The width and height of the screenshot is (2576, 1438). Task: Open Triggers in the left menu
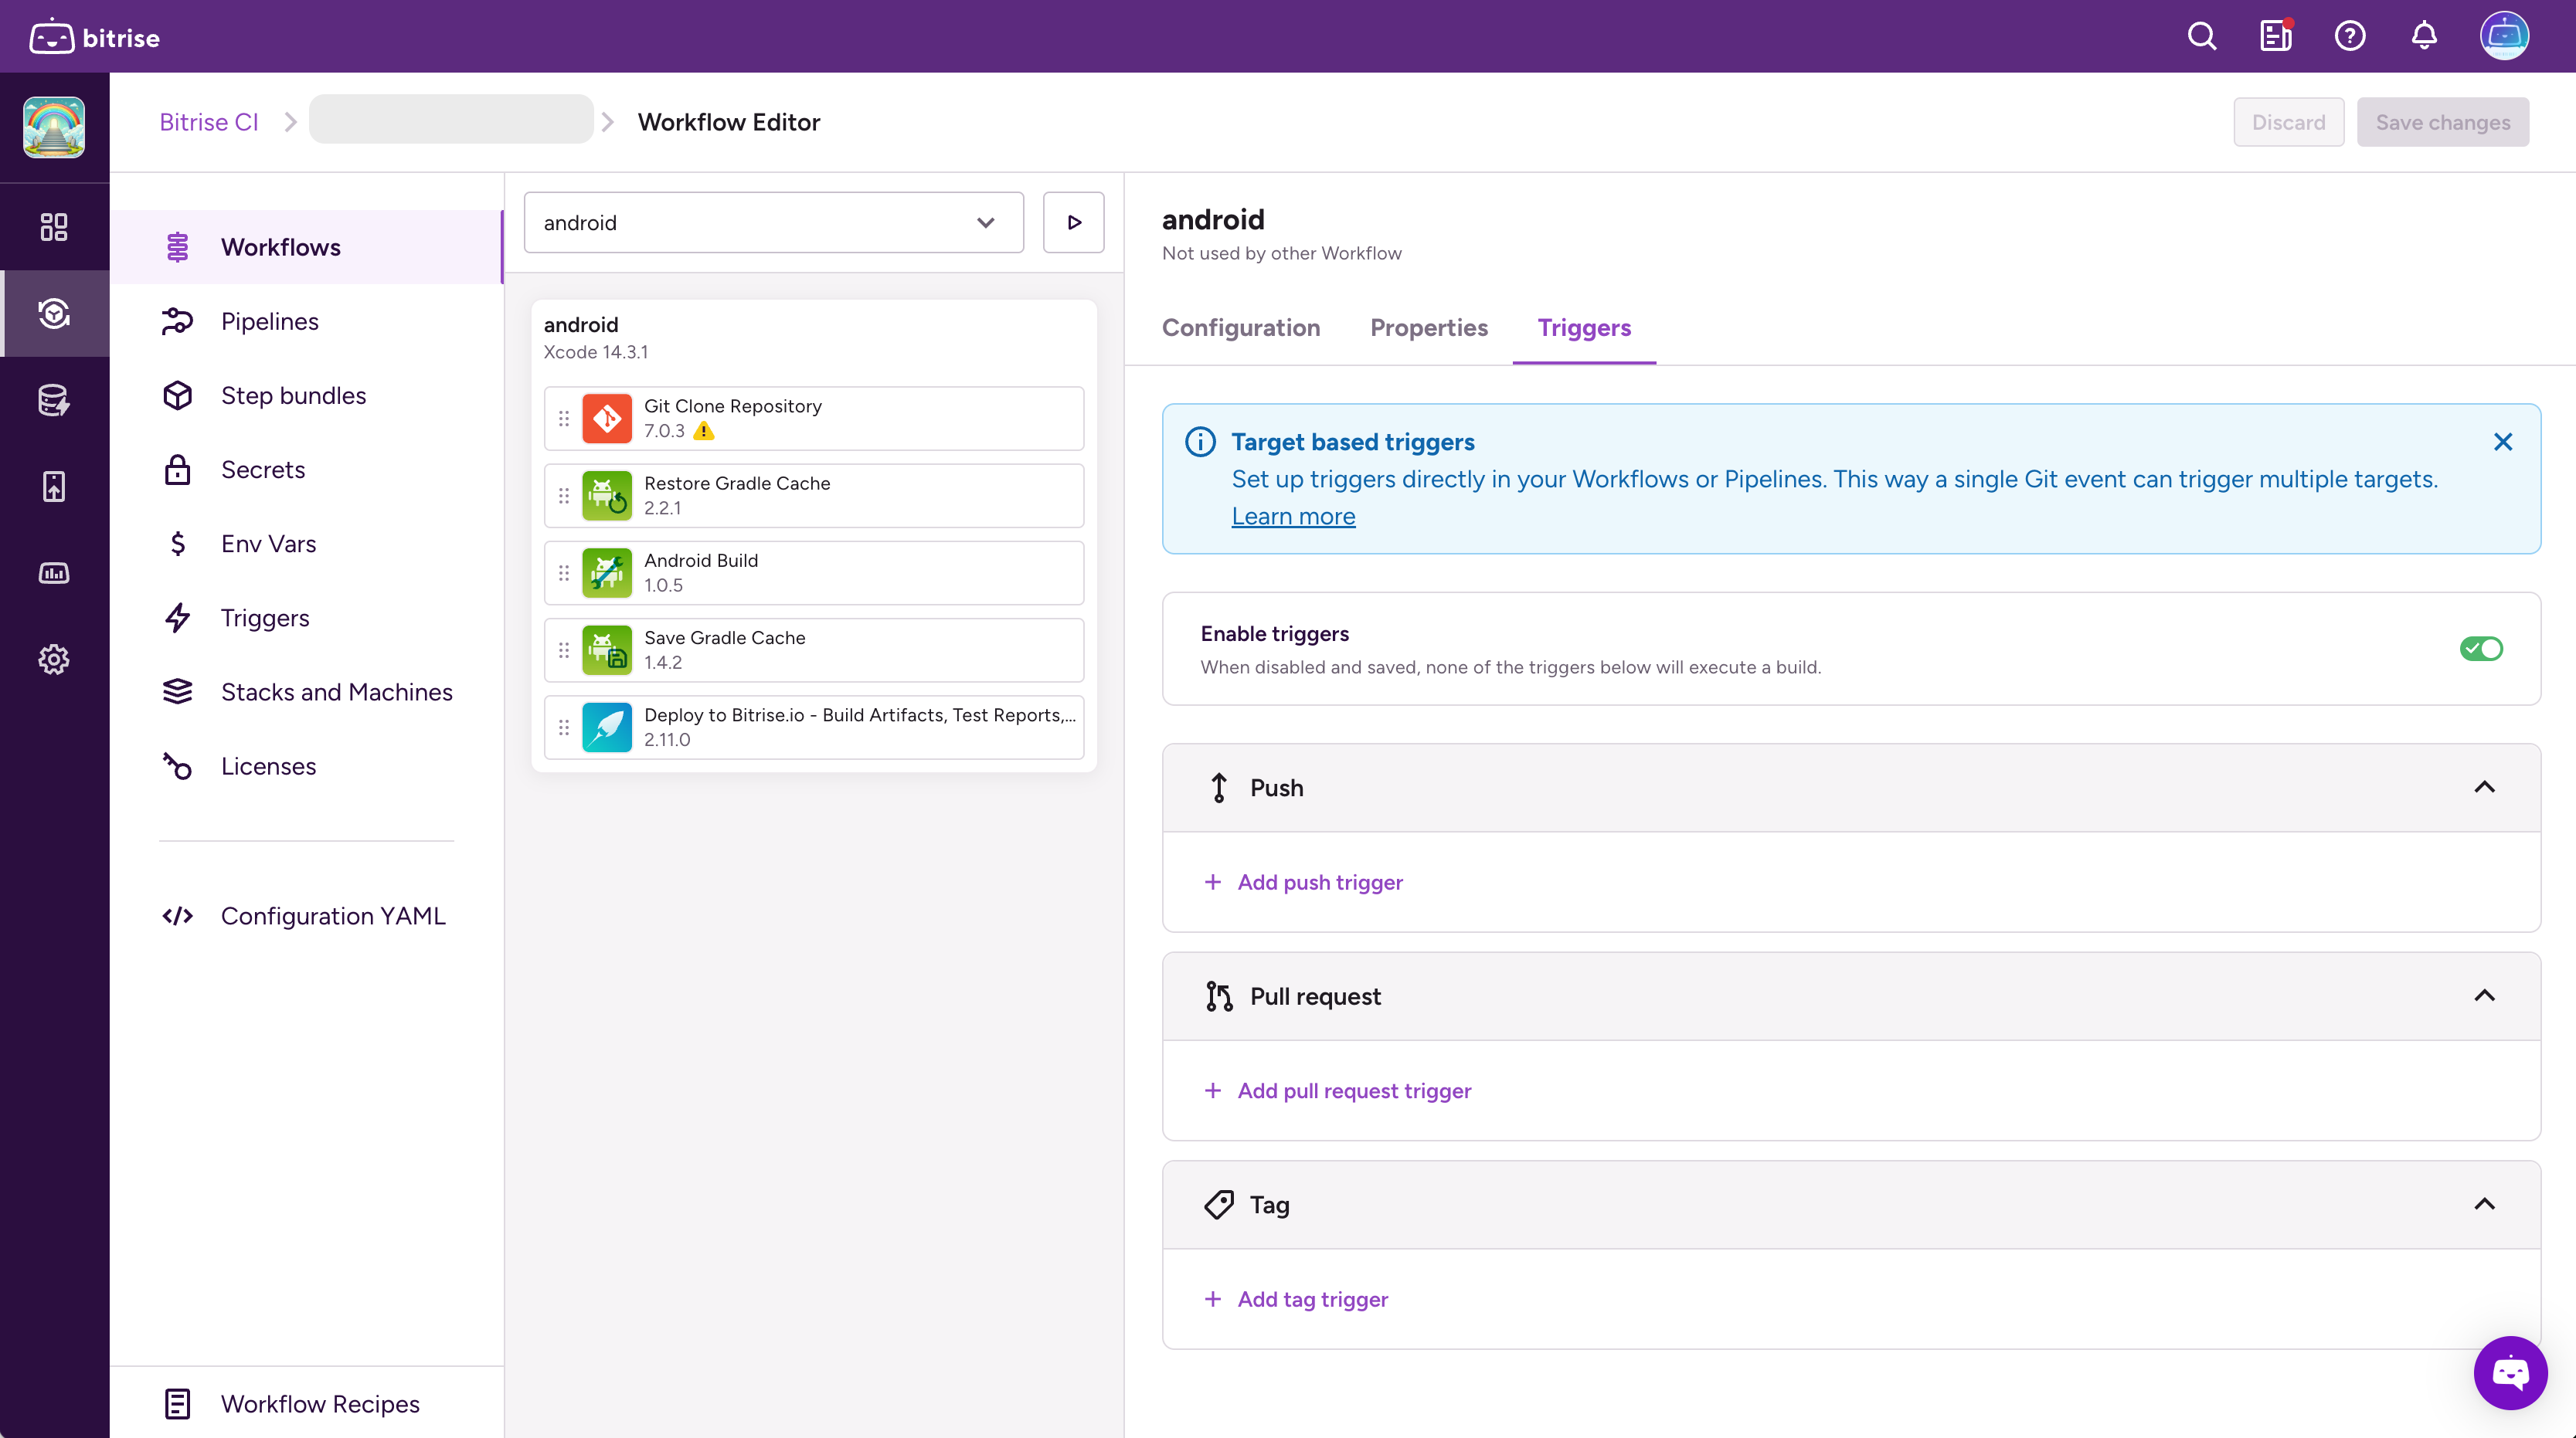tap(305, 618)
